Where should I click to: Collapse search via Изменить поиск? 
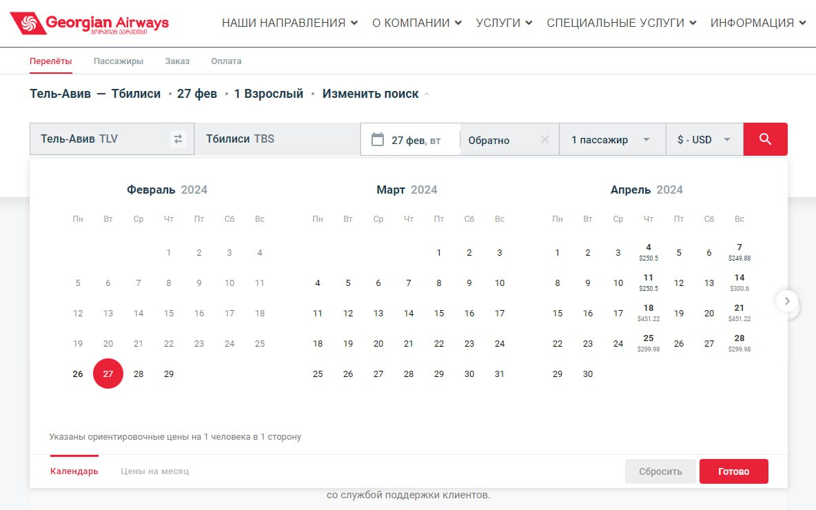371,94
